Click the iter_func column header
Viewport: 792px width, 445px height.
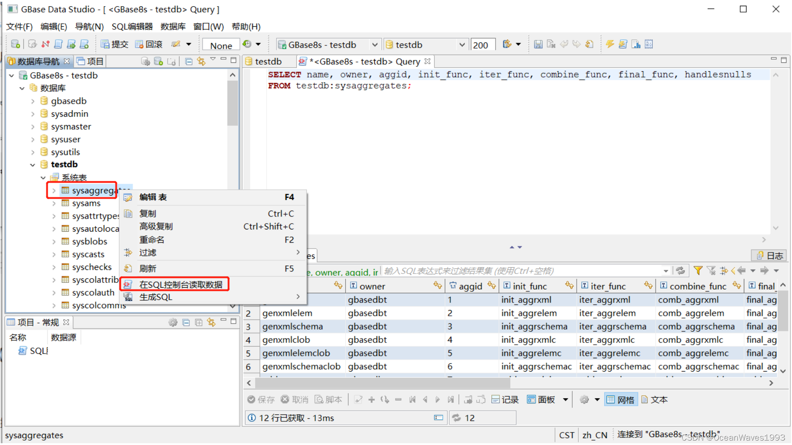(x=615, y=286)
